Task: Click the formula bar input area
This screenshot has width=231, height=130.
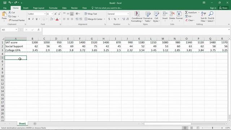Action: pos(135,31)
